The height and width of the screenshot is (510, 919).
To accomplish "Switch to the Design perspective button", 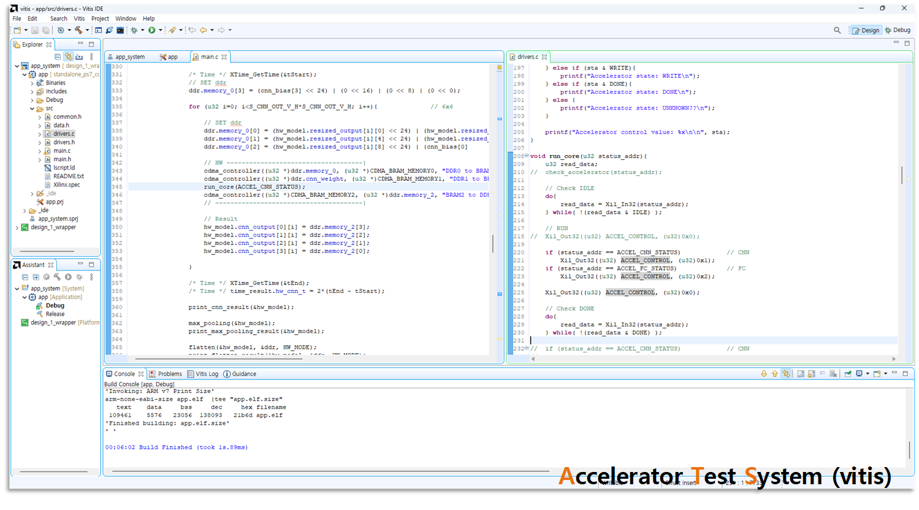I will coord(866,30).
